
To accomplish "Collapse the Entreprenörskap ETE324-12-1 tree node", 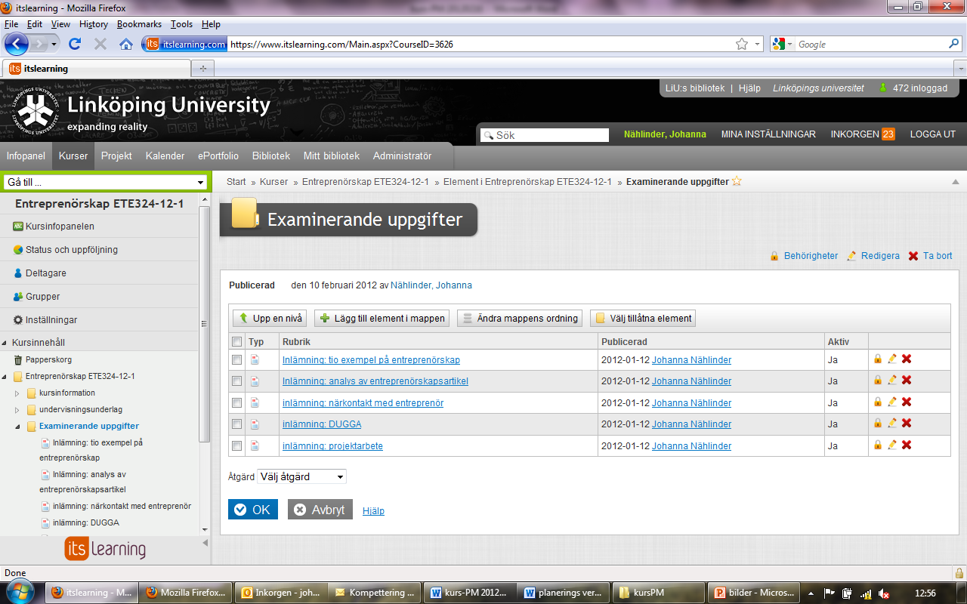I will (5, 376).
